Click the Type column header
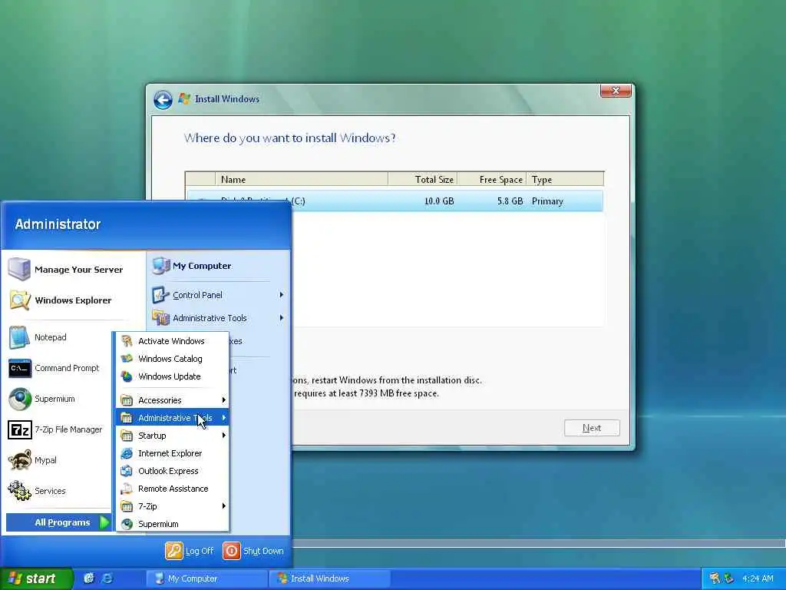Viewport: 786px width, 590px height. (x=565, y=179)
